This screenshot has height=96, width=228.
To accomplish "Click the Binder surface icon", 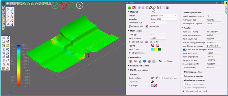I will (x=152, y=78).
